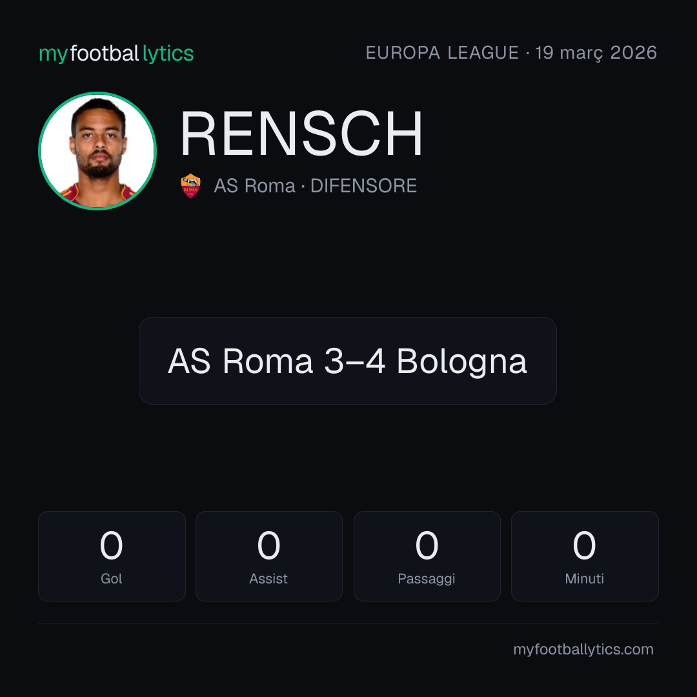Click the Europa League date header
The image size is (697, 697).
511,53
